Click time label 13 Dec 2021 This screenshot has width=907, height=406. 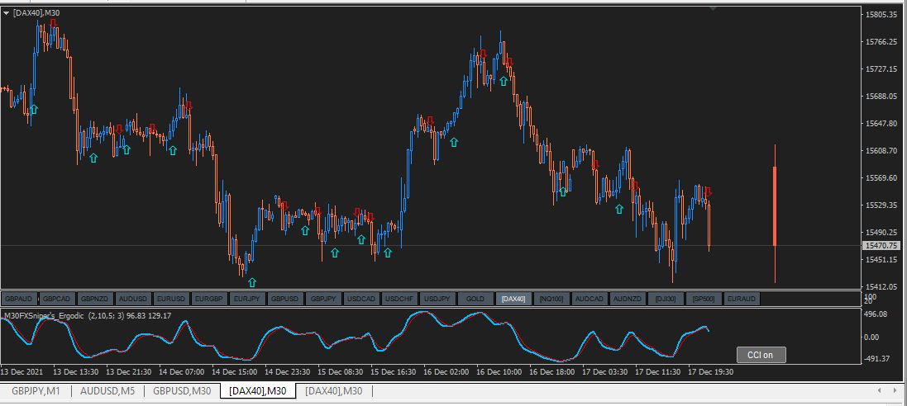pyautogui.click(x=21, y=372)
